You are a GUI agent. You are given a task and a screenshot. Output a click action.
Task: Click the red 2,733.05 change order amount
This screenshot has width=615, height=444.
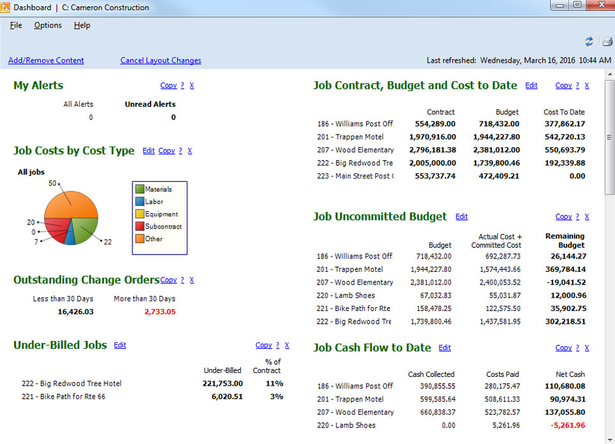click(x=160, y=312)
